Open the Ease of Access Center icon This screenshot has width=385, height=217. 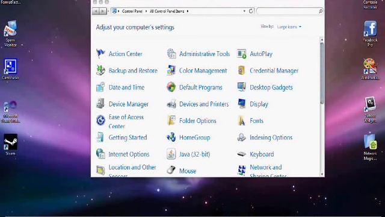tap(100, 121)
